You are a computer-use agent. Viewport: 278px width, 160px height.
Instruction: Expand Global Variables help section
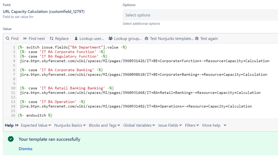click(139, 125)
